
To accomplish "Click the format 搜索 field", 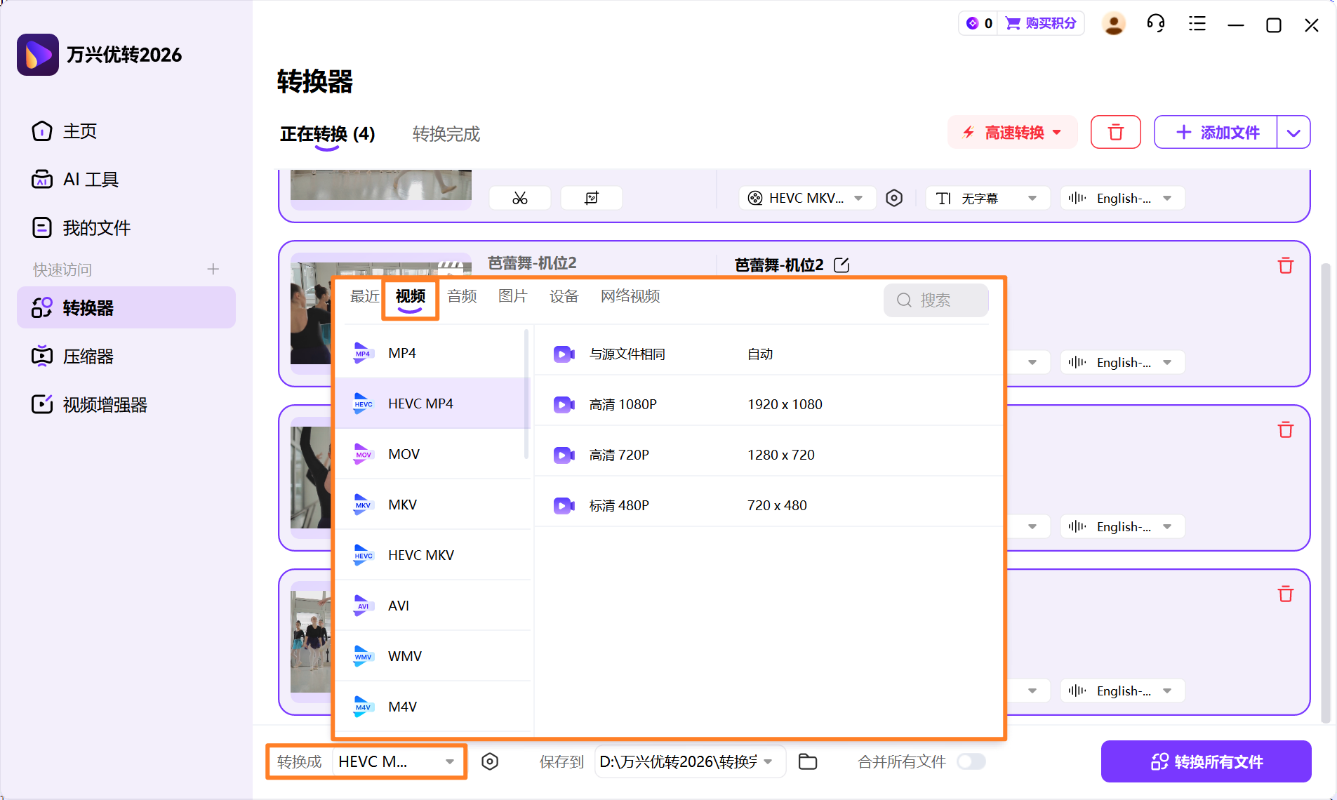I will click(x=936, y=300).
